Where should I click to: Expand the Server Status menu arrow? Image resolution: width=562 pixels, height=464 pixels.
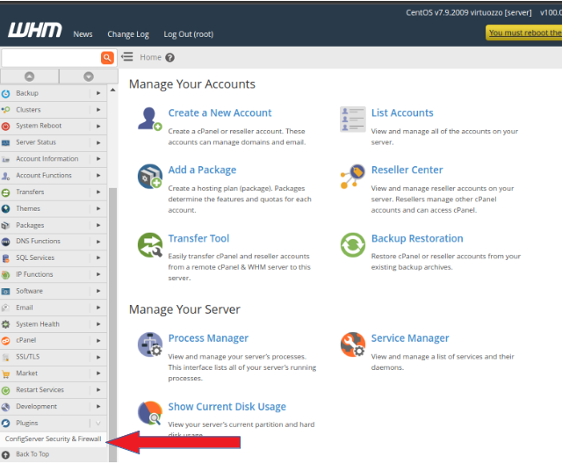pyautogui.click(x=98, y=142)
